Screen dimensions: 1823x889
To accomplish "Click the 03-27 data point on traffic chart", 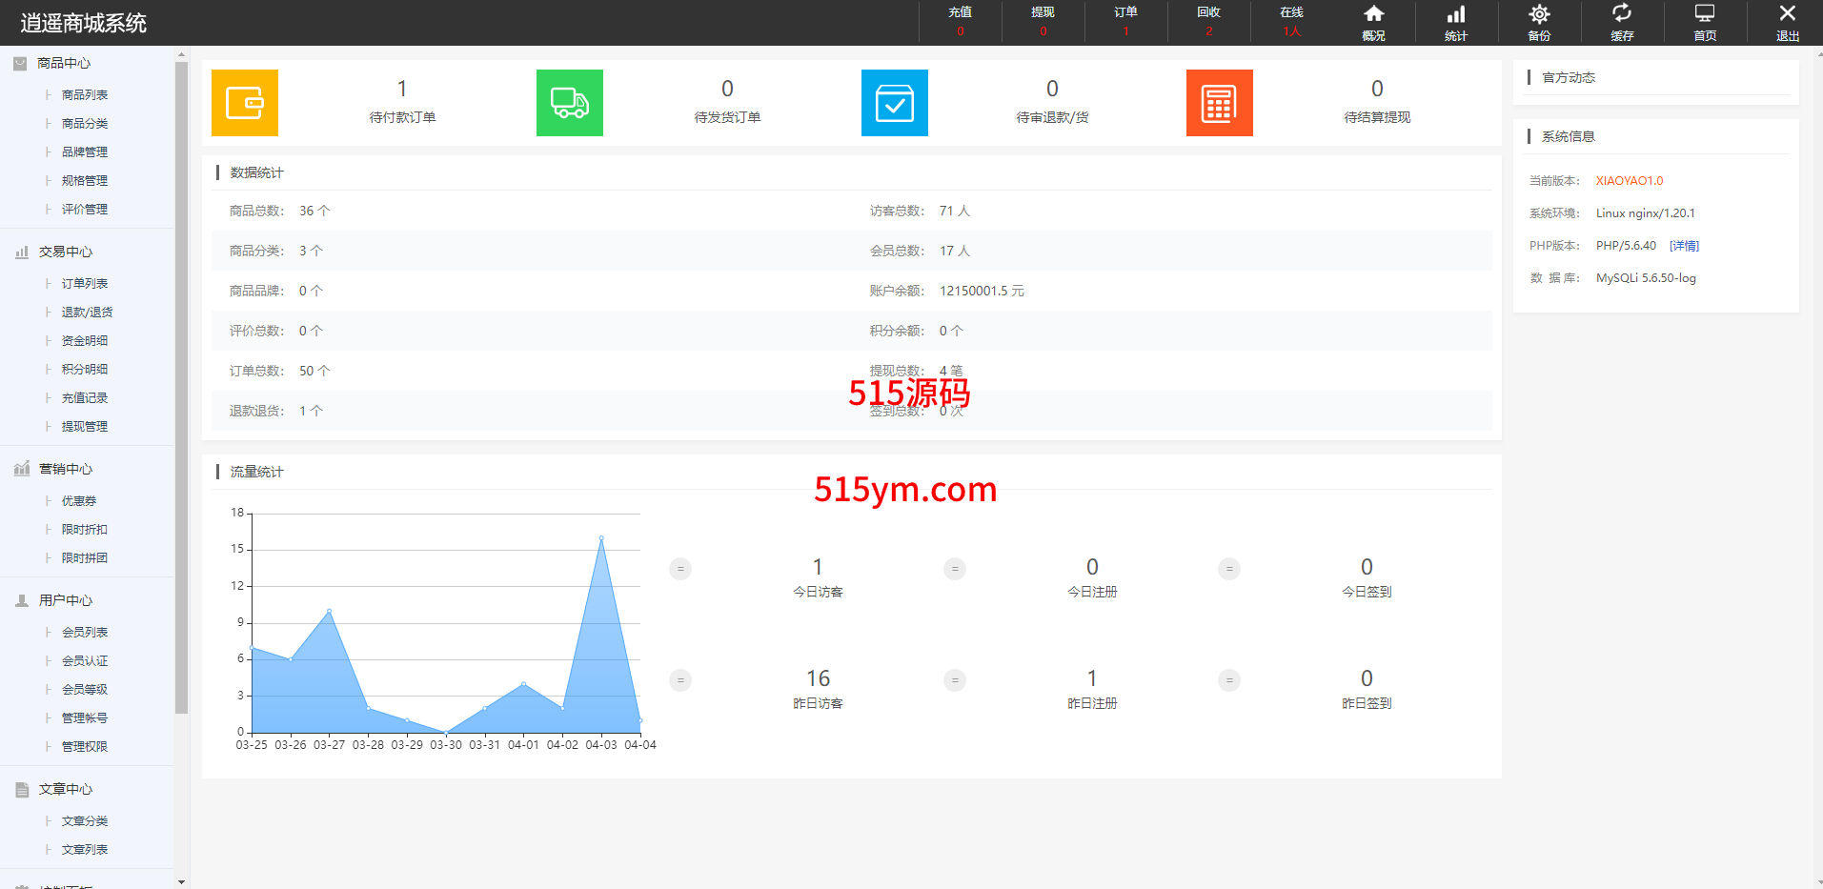I will coord(330,612).
